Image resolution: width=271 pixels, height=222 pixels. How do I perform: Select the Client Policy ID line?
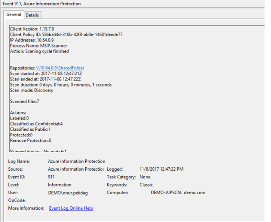66,35
